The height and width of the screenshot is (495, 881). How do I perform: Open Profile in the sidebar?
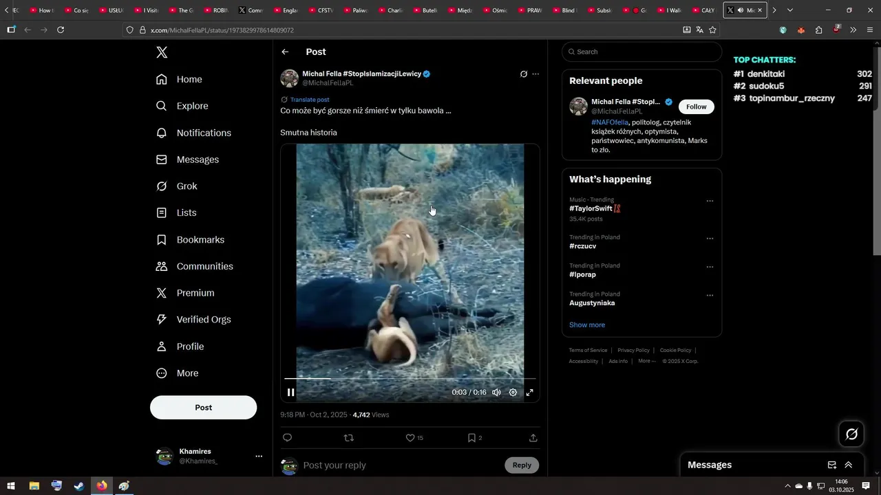click(180, 346)
